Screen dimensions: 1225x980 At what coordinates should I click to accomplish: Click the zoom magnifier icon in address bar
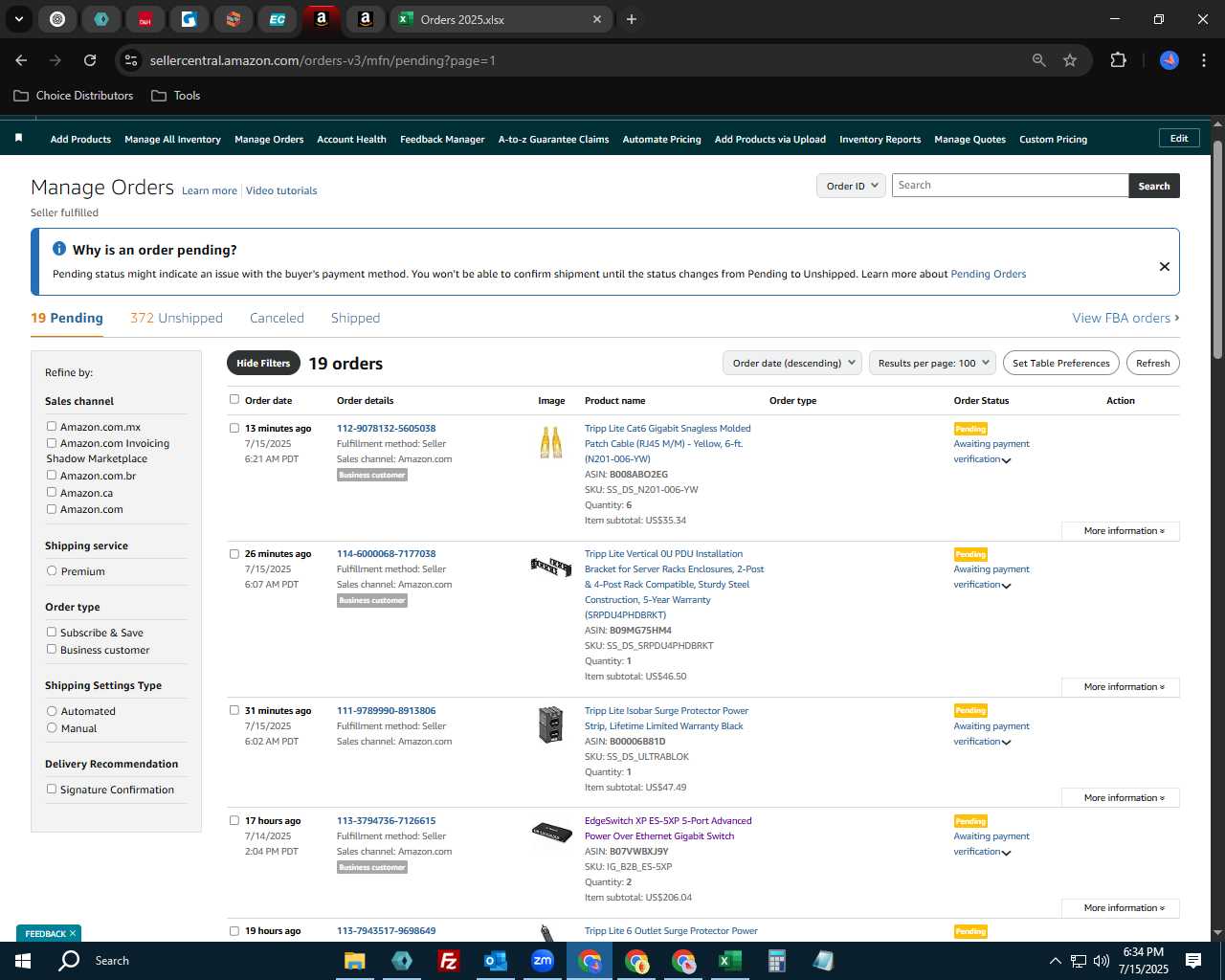[x=1039, y=60]
